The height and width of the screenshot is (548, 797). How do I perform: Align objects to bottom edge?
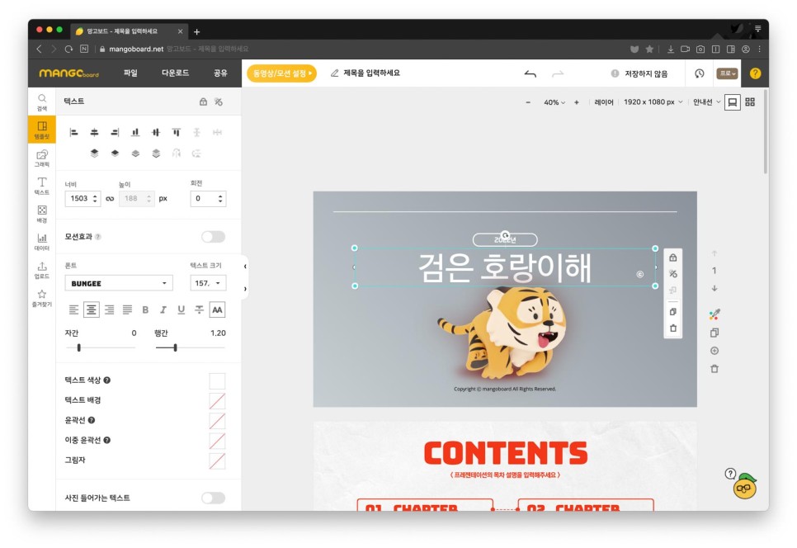[135, 132]
